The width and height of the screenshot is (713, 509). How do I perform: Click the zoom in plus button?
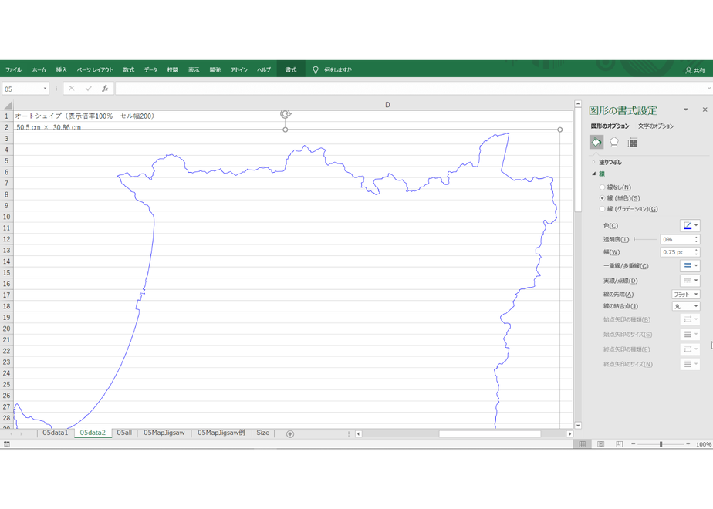(x=688, y=444)
